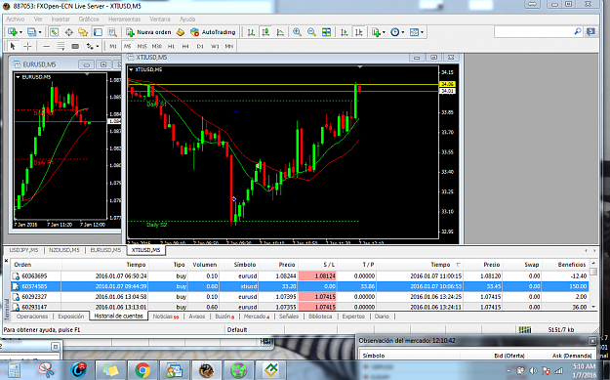This screenshot has height=380, width=610.
Task: Expand XTIUSD,M5 chart title triangle
Action: tap(131, 69)
